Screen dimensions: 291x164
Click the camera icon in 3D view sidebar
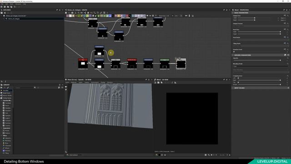66,87
